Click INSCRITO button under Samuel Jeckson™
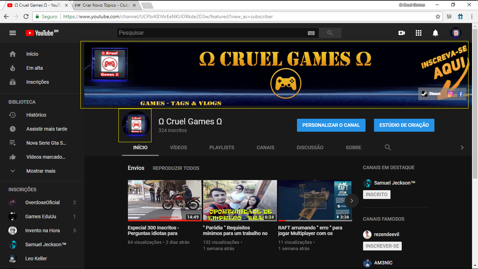The height and width of the screenshot is (269, 478). tap(377, 194)
